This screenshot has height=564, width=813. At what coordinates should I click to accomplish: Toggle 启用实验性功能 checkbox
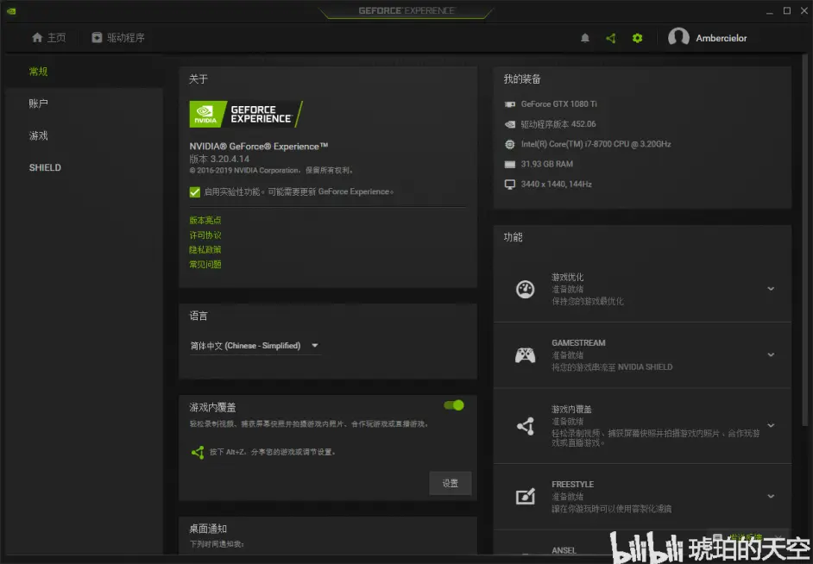click(x=195, y=192)
